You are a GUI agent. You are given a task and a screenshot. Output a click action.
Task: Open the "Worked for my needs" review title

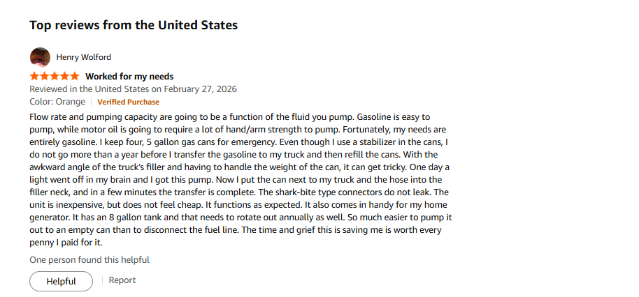(x=129, y=76)
